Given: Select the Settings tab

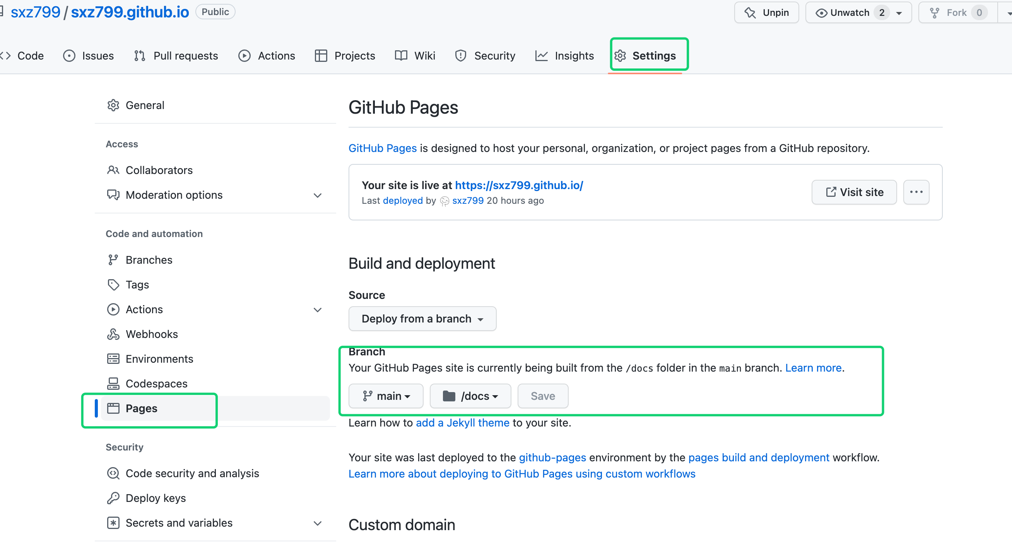Looking at the screenshot, I should pyautogui.click(x=645, y=56).
